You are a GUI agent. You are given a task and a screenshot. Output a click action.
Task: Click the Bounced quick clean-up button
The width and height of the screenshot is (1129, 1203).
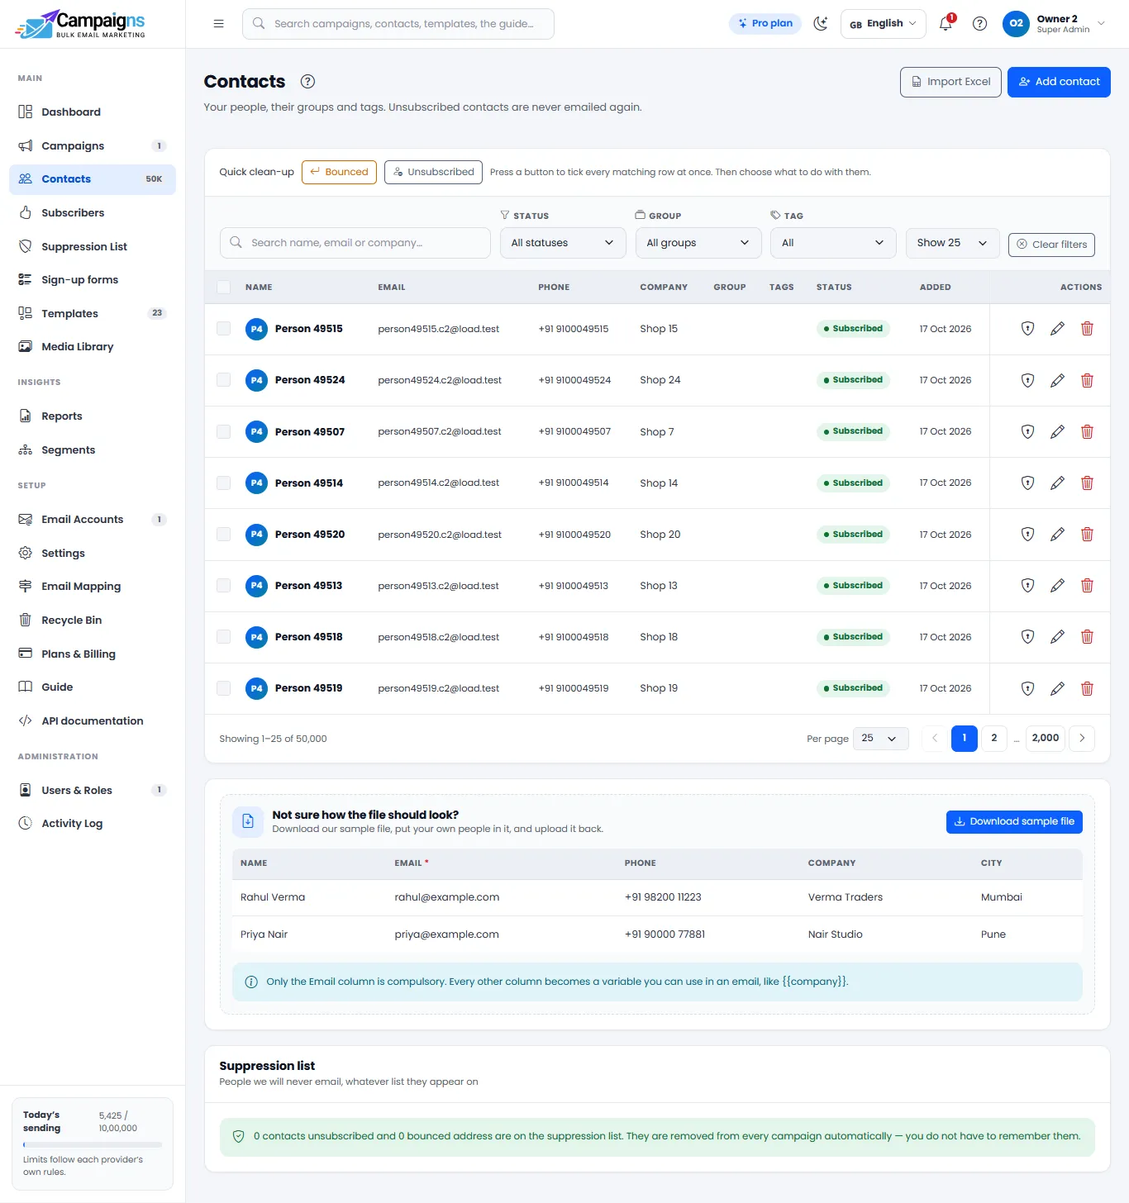point(339,172)
